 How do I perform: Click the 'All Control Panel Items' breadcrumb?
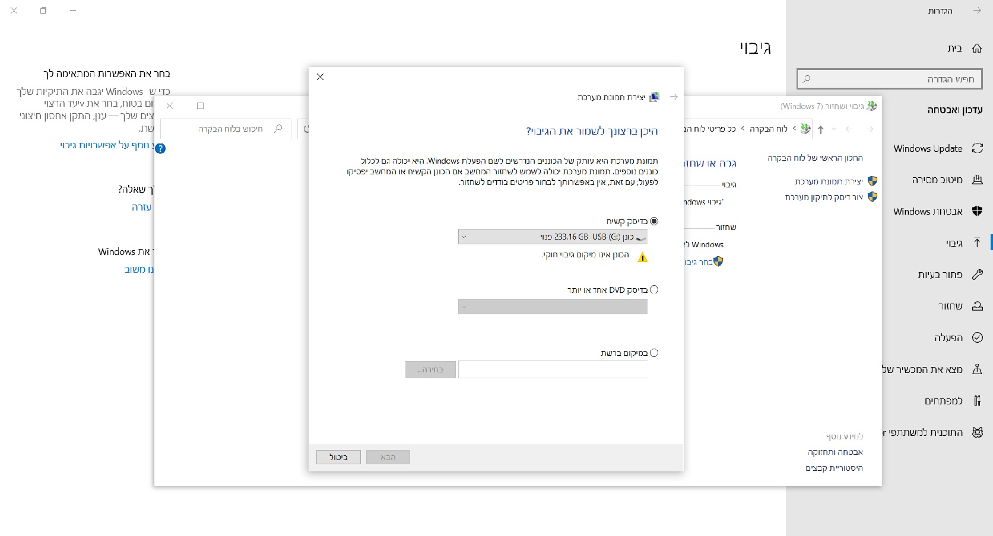[x=710, y=129]
